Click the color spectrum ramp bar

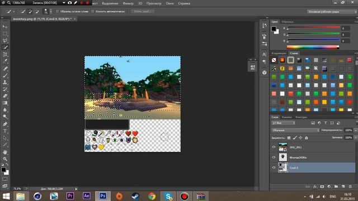[x=313, y=47]
